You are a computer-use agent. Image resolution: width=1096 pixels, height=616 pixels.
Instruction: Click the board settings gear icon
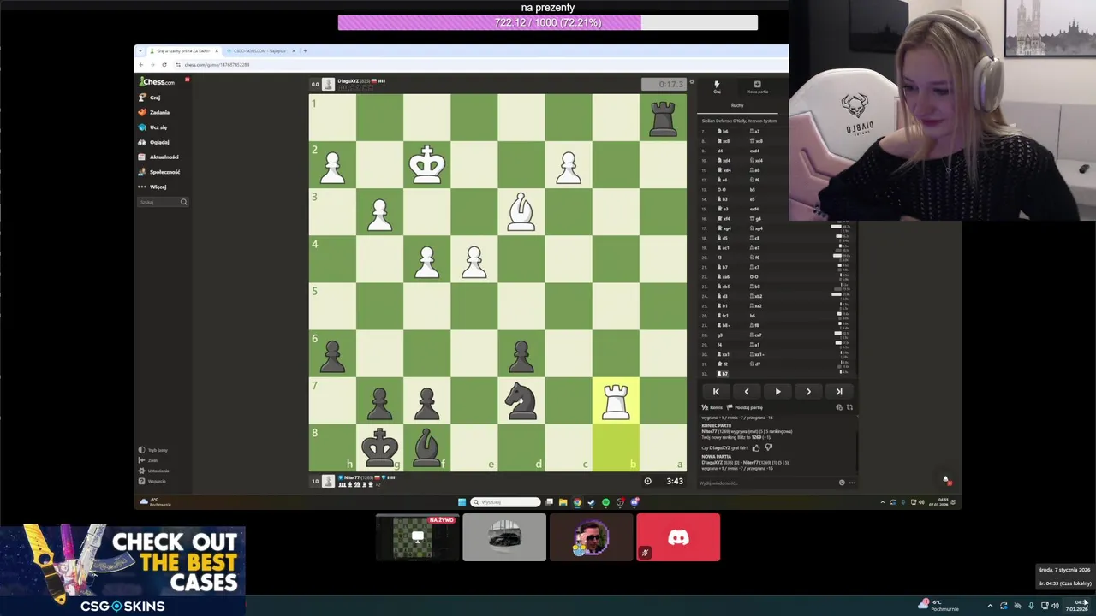(691, 82)
